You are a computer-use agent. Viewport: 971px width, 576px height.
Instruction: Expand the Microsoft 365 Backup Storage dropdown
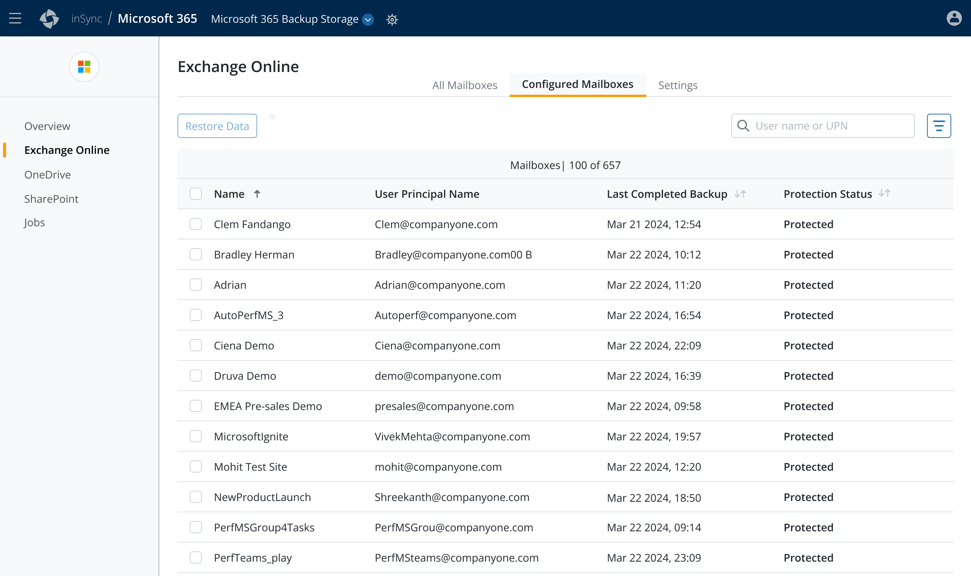click(368, 19)
